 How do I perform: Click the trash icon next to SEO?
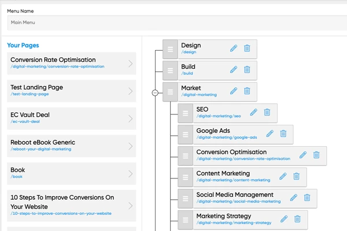coord(267,112)
